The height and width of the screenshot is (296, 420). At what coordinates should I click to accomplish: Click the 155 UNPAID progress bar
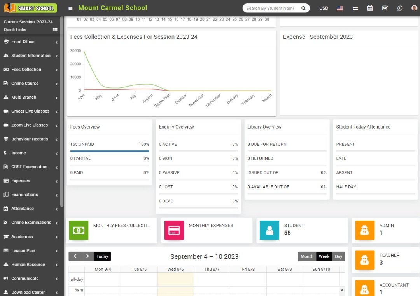(x=110, y=151)
